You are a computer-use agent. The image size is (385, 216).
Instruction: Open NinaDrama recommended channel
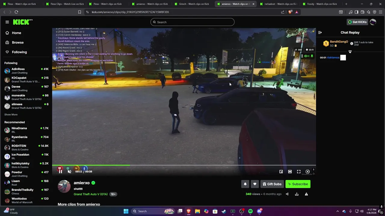click(x=26, y=130)
